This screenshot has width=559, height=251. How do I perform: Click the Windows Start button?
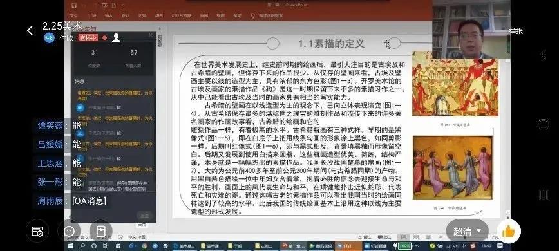tap(70, 246)
